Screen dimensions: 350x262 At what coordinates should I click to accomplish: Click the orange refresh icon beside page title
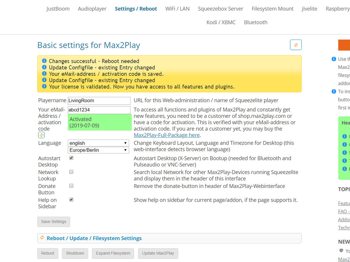(296, 45)
